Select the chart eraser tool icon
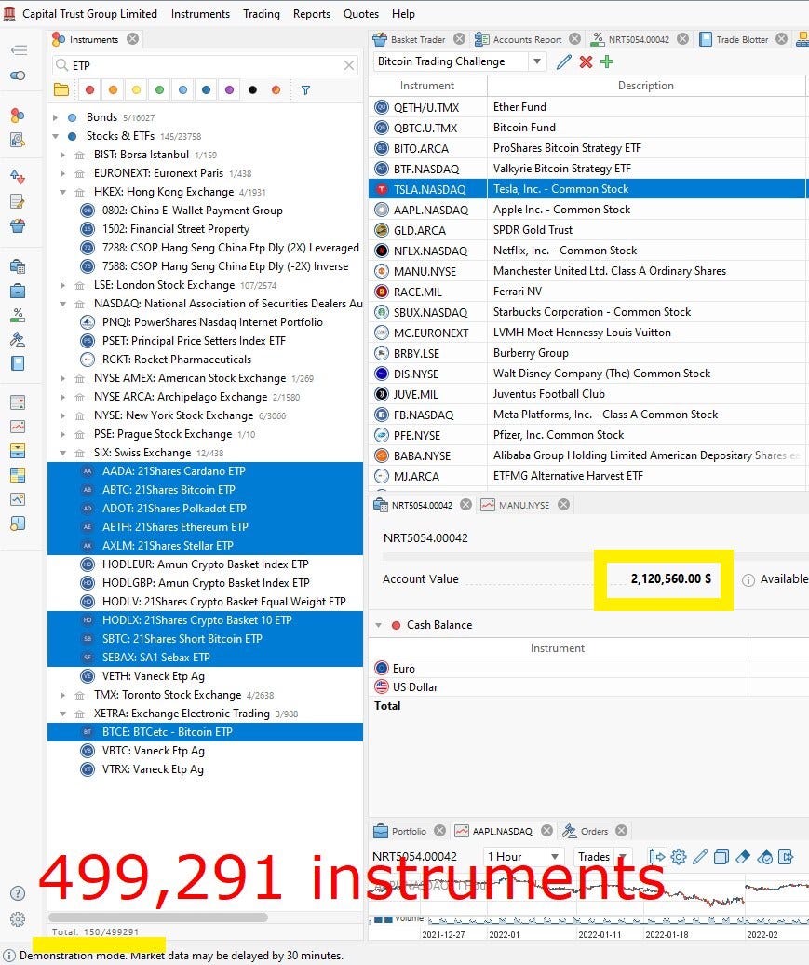Image resolution: width=809 pixels, height=965 pixels. [x=743, y=857]
